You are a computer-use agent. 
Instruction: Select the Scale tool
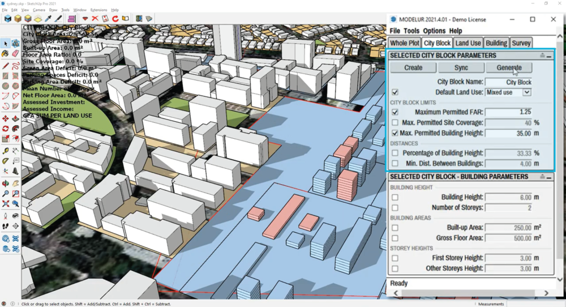coord(6,139)
